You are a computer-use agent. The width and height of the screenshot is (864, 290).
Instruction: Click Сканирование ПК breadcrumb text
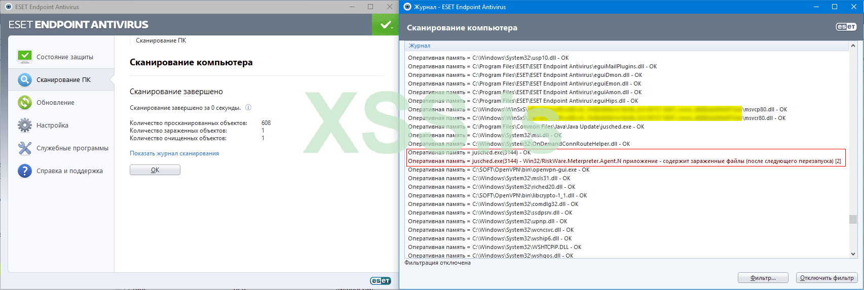[161, 40]
